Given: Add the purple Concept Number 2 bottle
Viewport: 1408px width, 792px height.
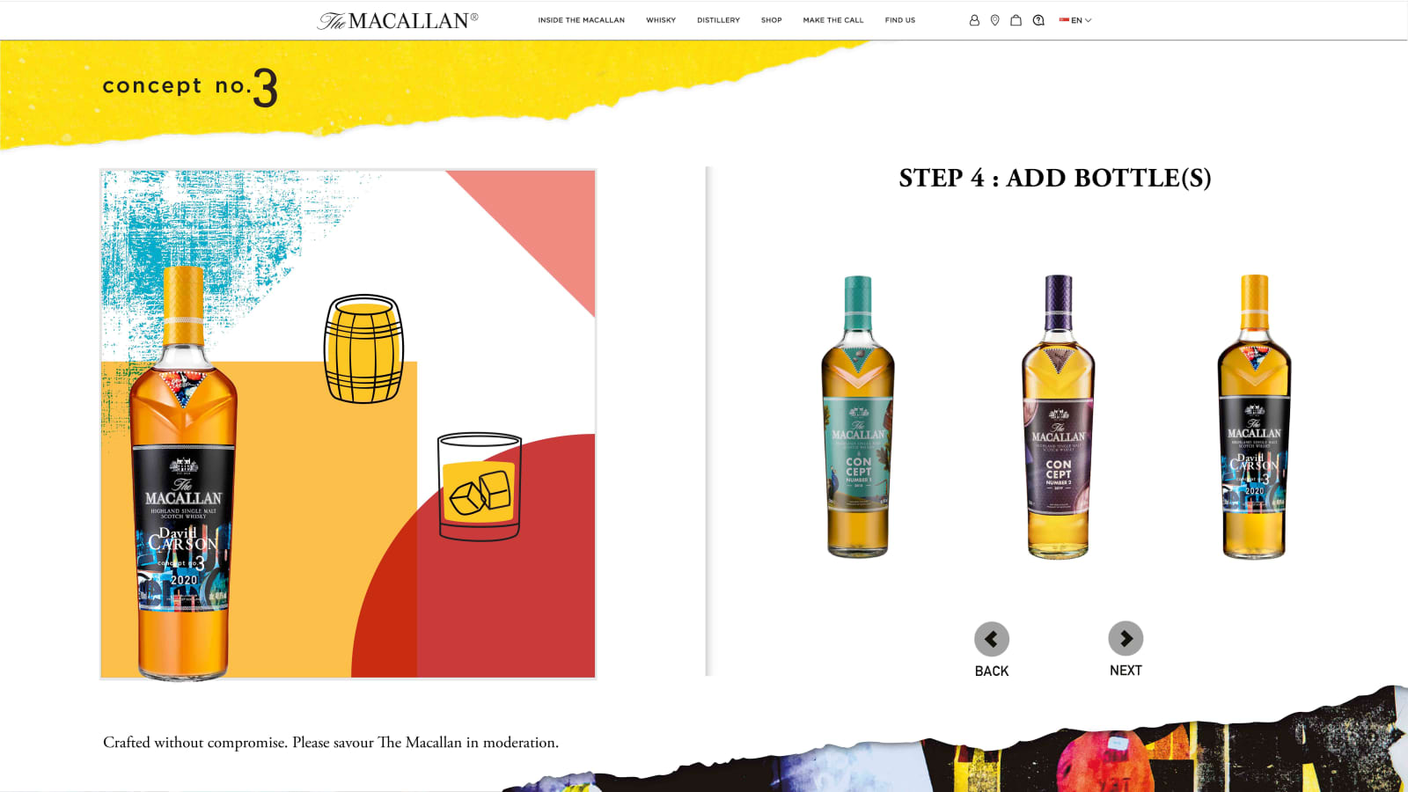Looking at the screenshot, I should click(x=1059, y=416).
